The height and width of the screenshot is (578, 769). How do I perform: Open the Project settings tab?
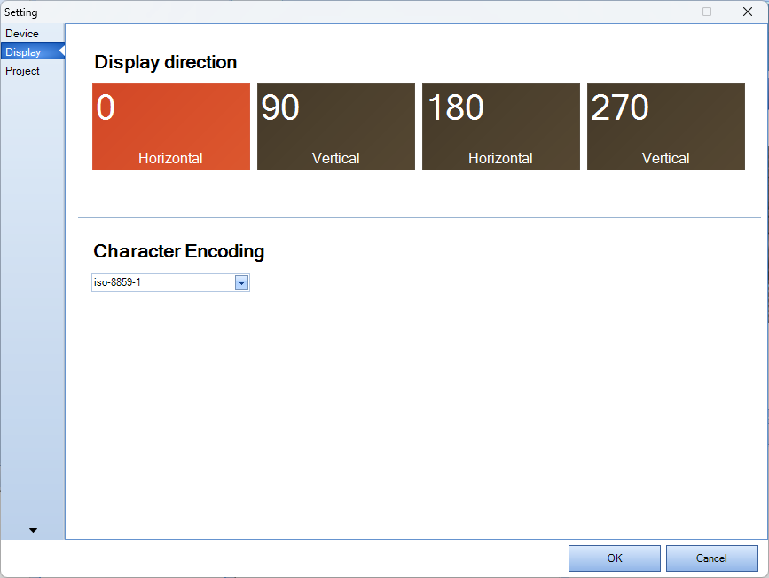[32, 71]
